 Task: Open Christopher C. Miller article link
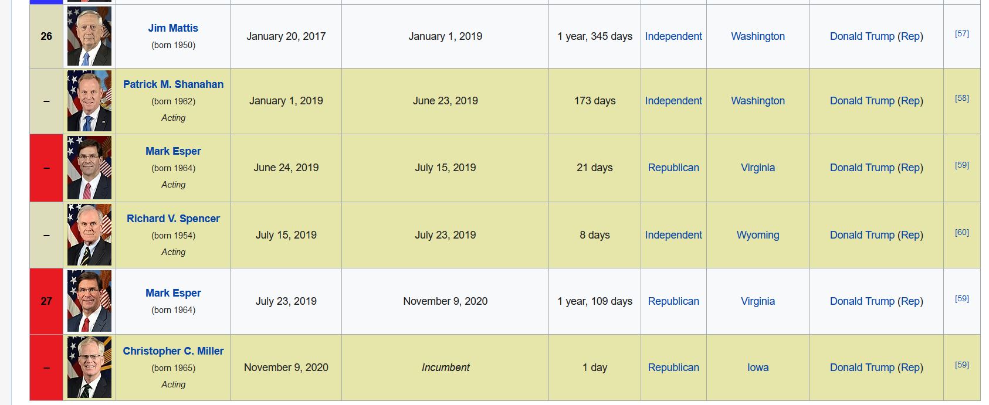[x=173, y=351]
